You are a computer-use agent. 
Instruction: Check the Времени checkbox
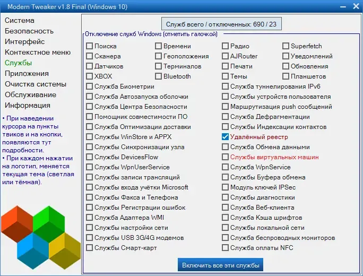[158, 46]
